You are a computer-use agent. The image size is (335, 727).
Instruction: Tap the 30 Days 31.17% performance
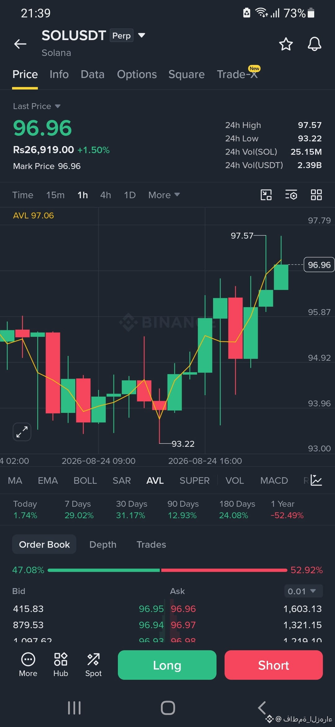coord(132,510)
